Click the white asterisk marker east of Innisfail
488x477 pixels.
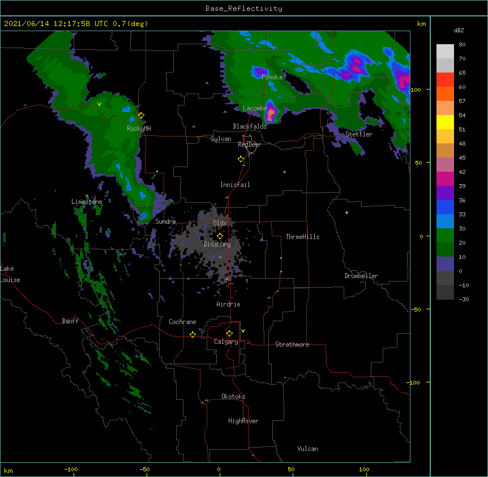click(284, 172)
